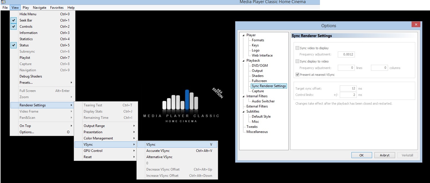Collapse the Internal Filters tree node
The height and width of the screenshot is (183, 430).
244,96
